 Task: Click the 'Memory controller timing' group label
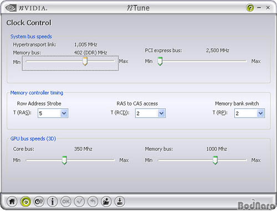click(x=37, y=93)
